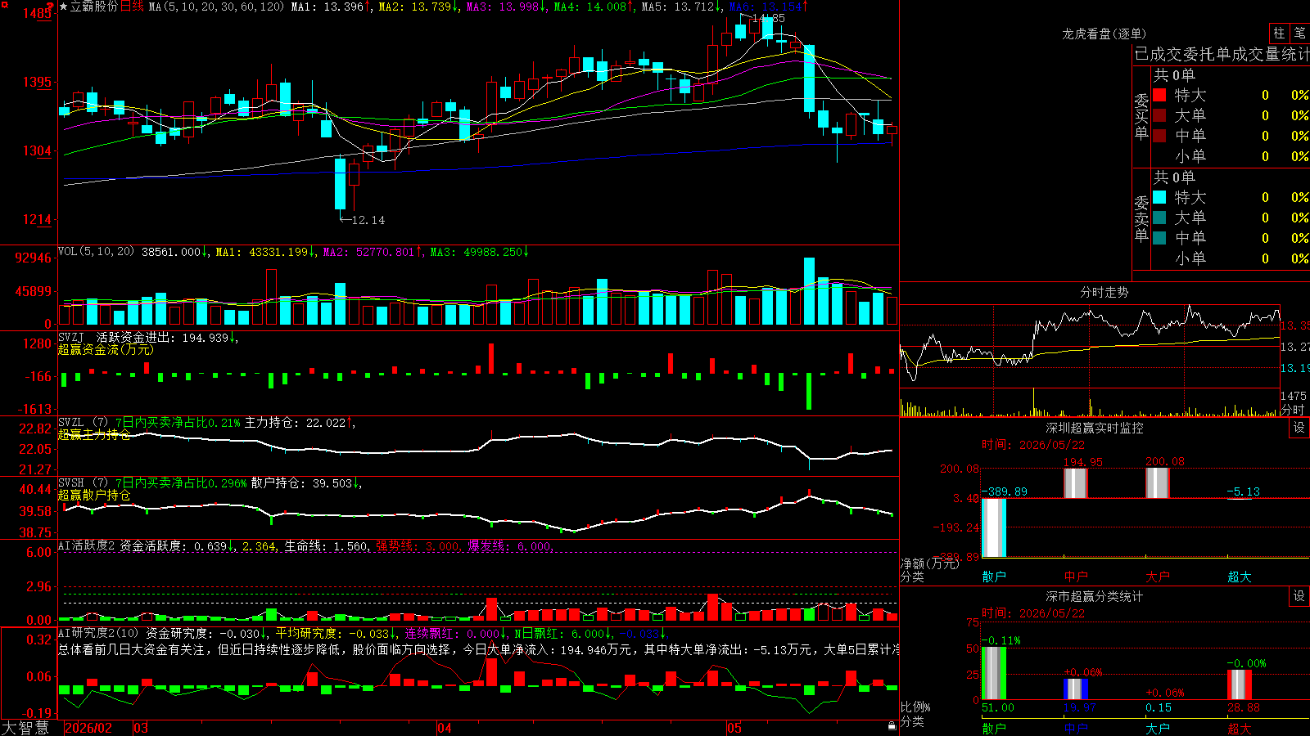Click the 委买单 section label
This screenshot has width=1310, height=736.
pyautogui.click(x=1141, y=115)
